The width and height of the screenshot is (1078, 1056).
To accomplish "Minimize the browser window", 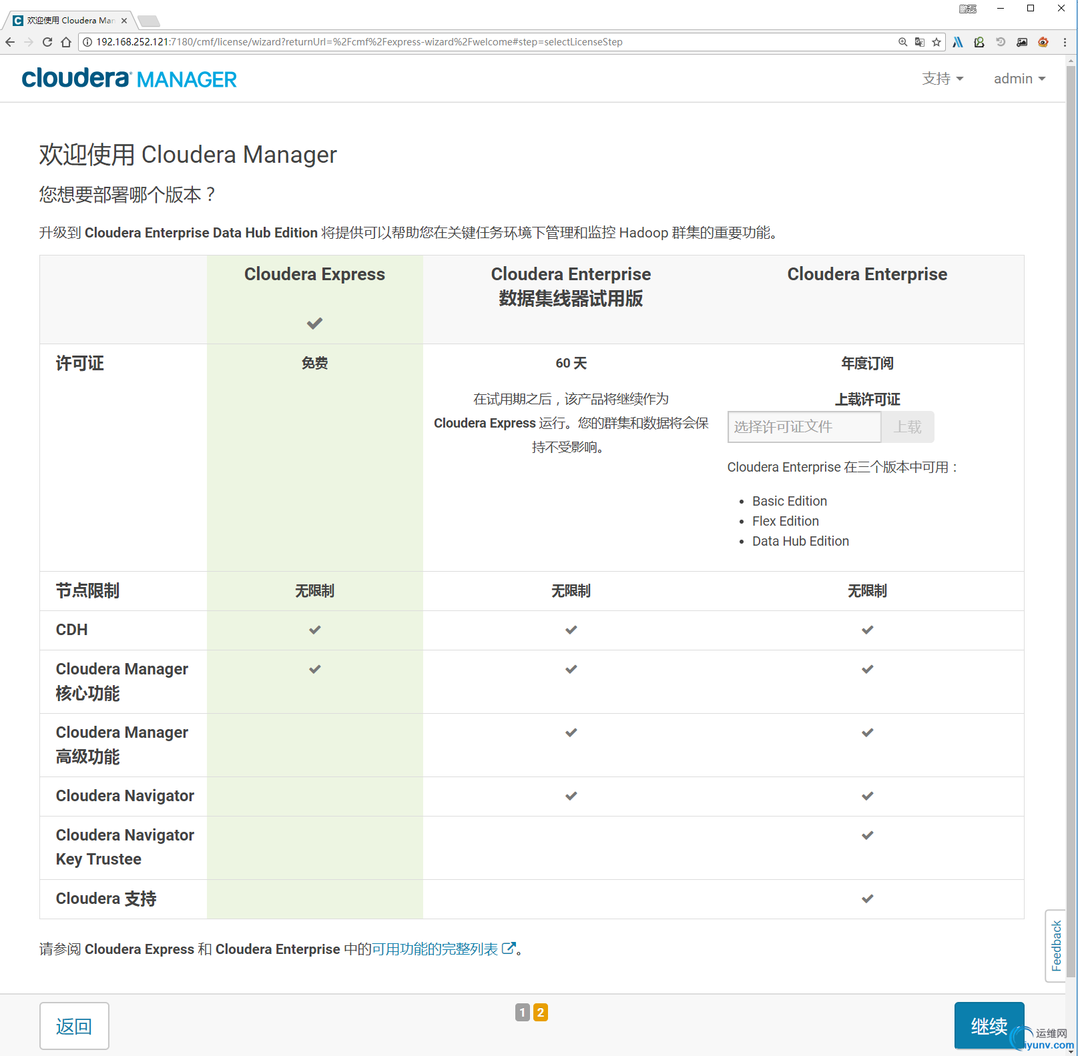I will [x=1001, y=9].
